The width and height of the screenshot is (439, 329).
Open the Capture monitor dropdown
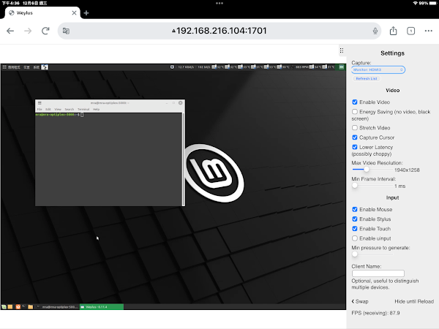pos(378,69)
